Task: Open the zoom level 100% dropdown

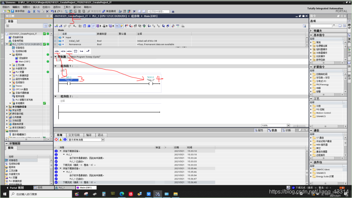Action: click(288, 125)
